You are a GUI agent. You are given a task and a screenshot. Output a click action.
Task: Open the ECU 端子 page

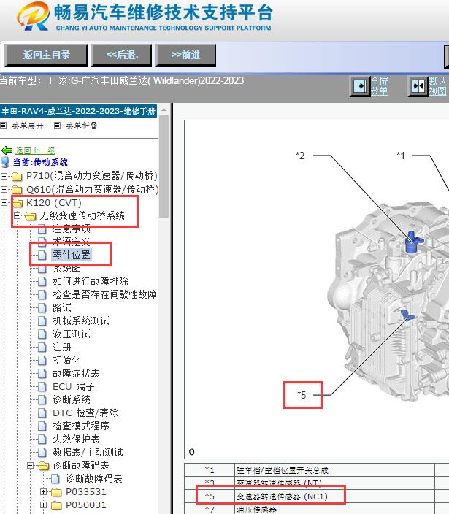74,386
